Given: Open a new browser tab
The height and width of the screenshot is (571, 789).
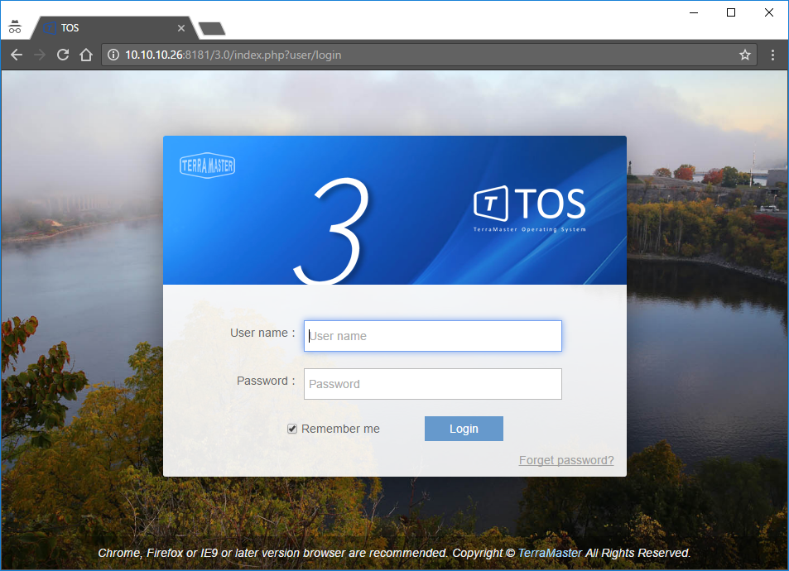Looking at the screenshot, I should [x=212, y=29].
